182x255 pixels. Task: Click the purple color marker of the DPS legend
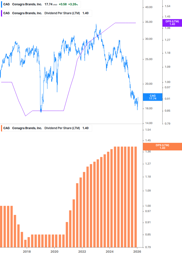[2, 13]
